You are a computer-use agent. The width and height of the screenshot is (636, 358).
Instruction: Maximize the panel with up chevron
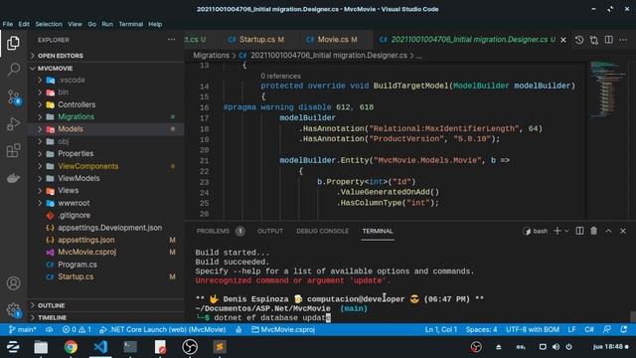pyautogui.click(x=608, y=231)
